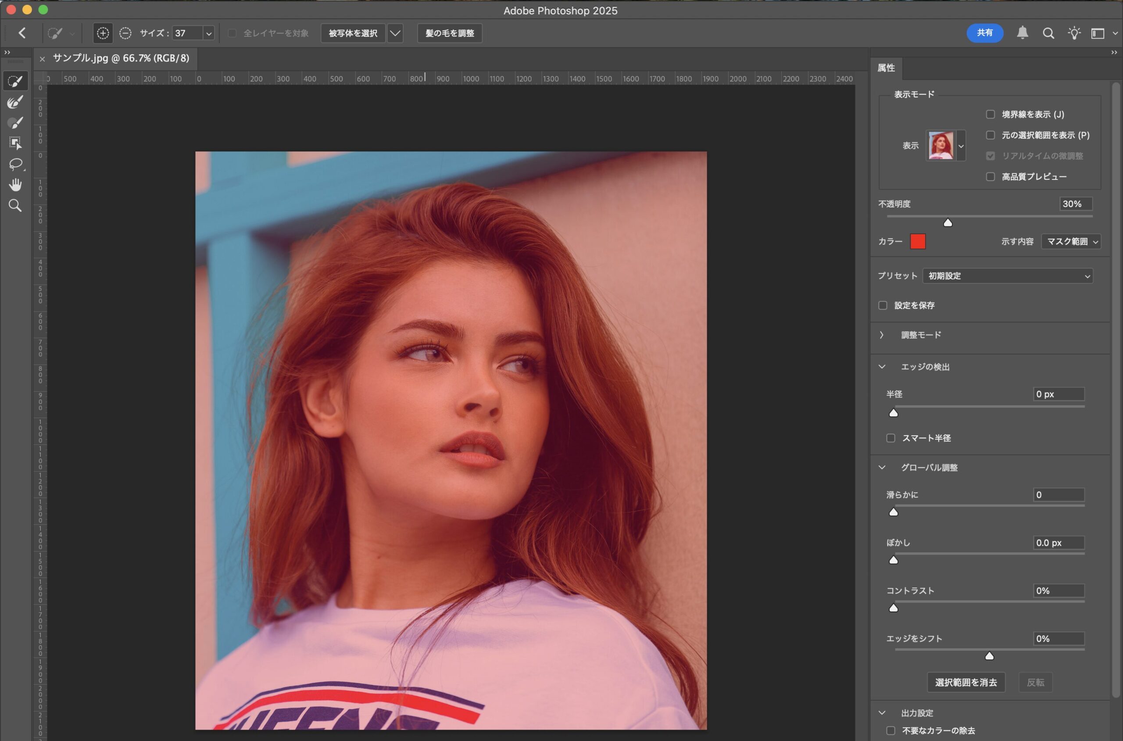Select the Quick Selection tool
Screen dimensions: 1123x741
pos(15,81)
